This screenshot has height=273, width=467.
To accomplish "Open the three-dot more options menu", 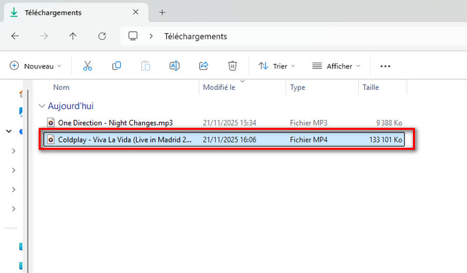I will coord(385,66).
